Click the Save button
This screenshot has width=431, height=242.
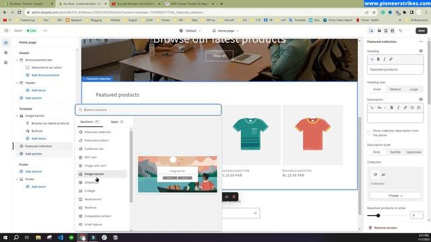[x=422, y=31]
